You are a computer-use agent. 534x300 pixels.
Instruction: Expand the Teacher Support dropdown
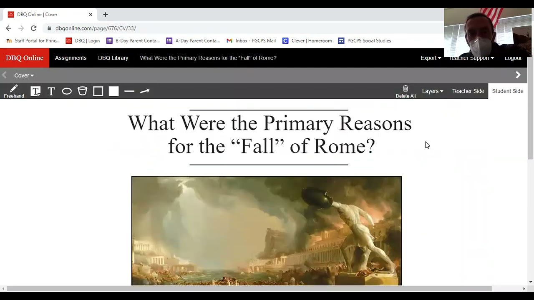(471, 58)
